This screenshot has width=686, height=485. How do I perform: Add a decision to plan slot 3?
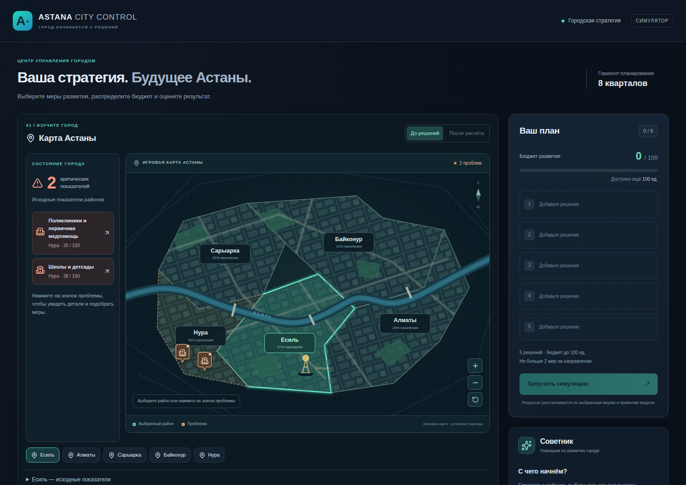pyautogui.click(x=589, y=265)
